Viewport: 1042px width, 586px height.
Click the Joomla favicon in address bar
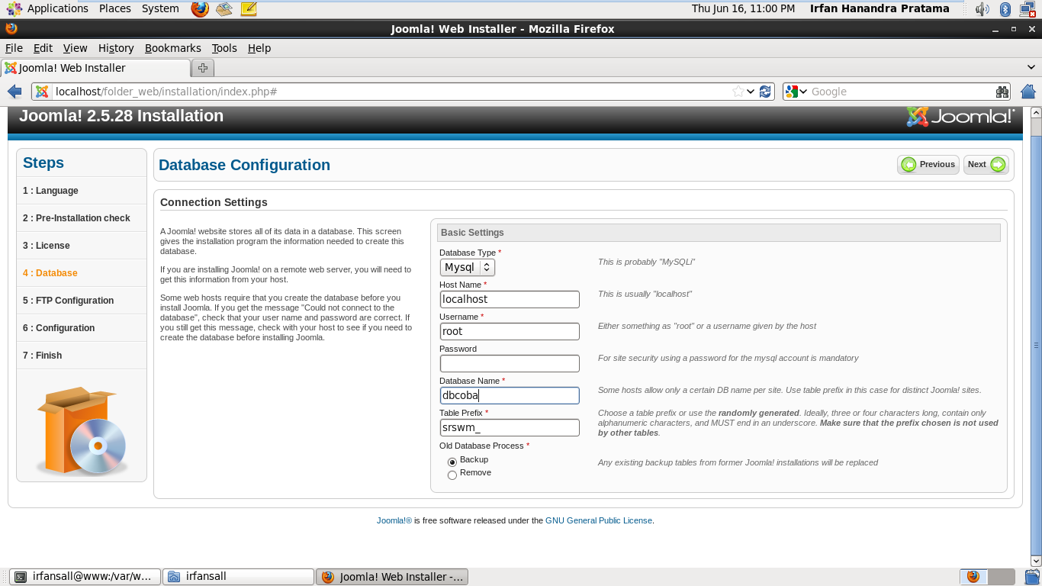click(x=43, y=92)
